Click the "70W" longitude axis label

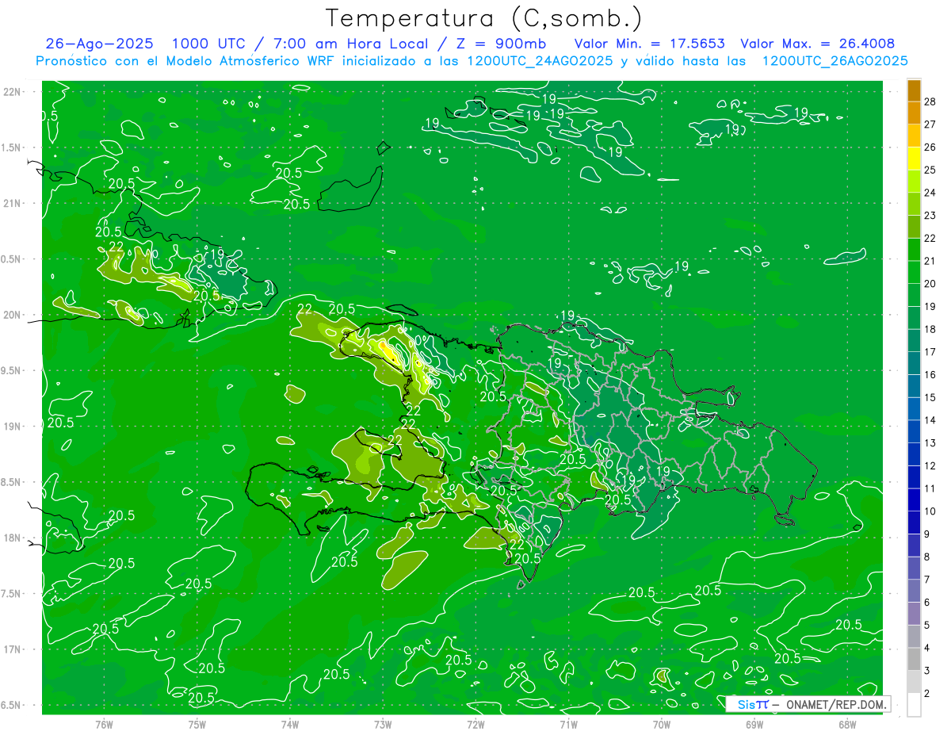(661, 725)
